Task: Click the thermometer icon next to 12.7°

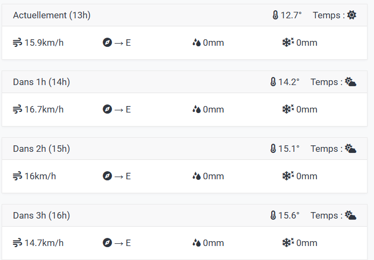Action: [275, 15]
